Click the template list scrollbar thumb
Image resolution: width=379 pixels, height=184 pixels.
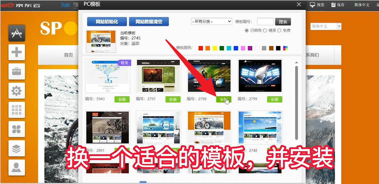click(x=297, y=103)
